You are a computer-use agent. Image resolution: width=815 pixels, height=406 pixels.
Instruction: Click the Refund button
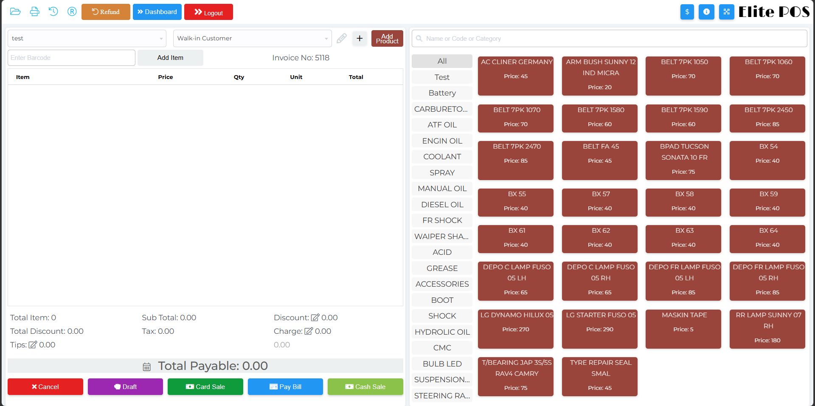point(105,12)
